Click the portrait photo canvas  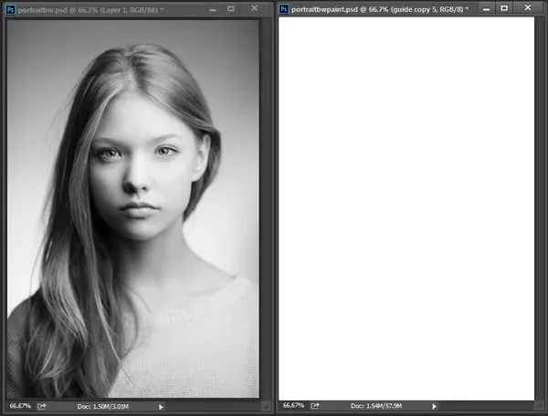point(133,208)
